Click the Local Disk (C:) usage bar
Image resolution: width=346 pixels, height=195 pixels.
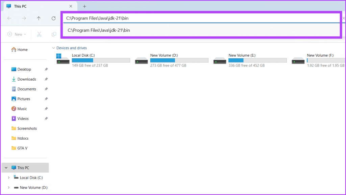(x=101, y=60)
